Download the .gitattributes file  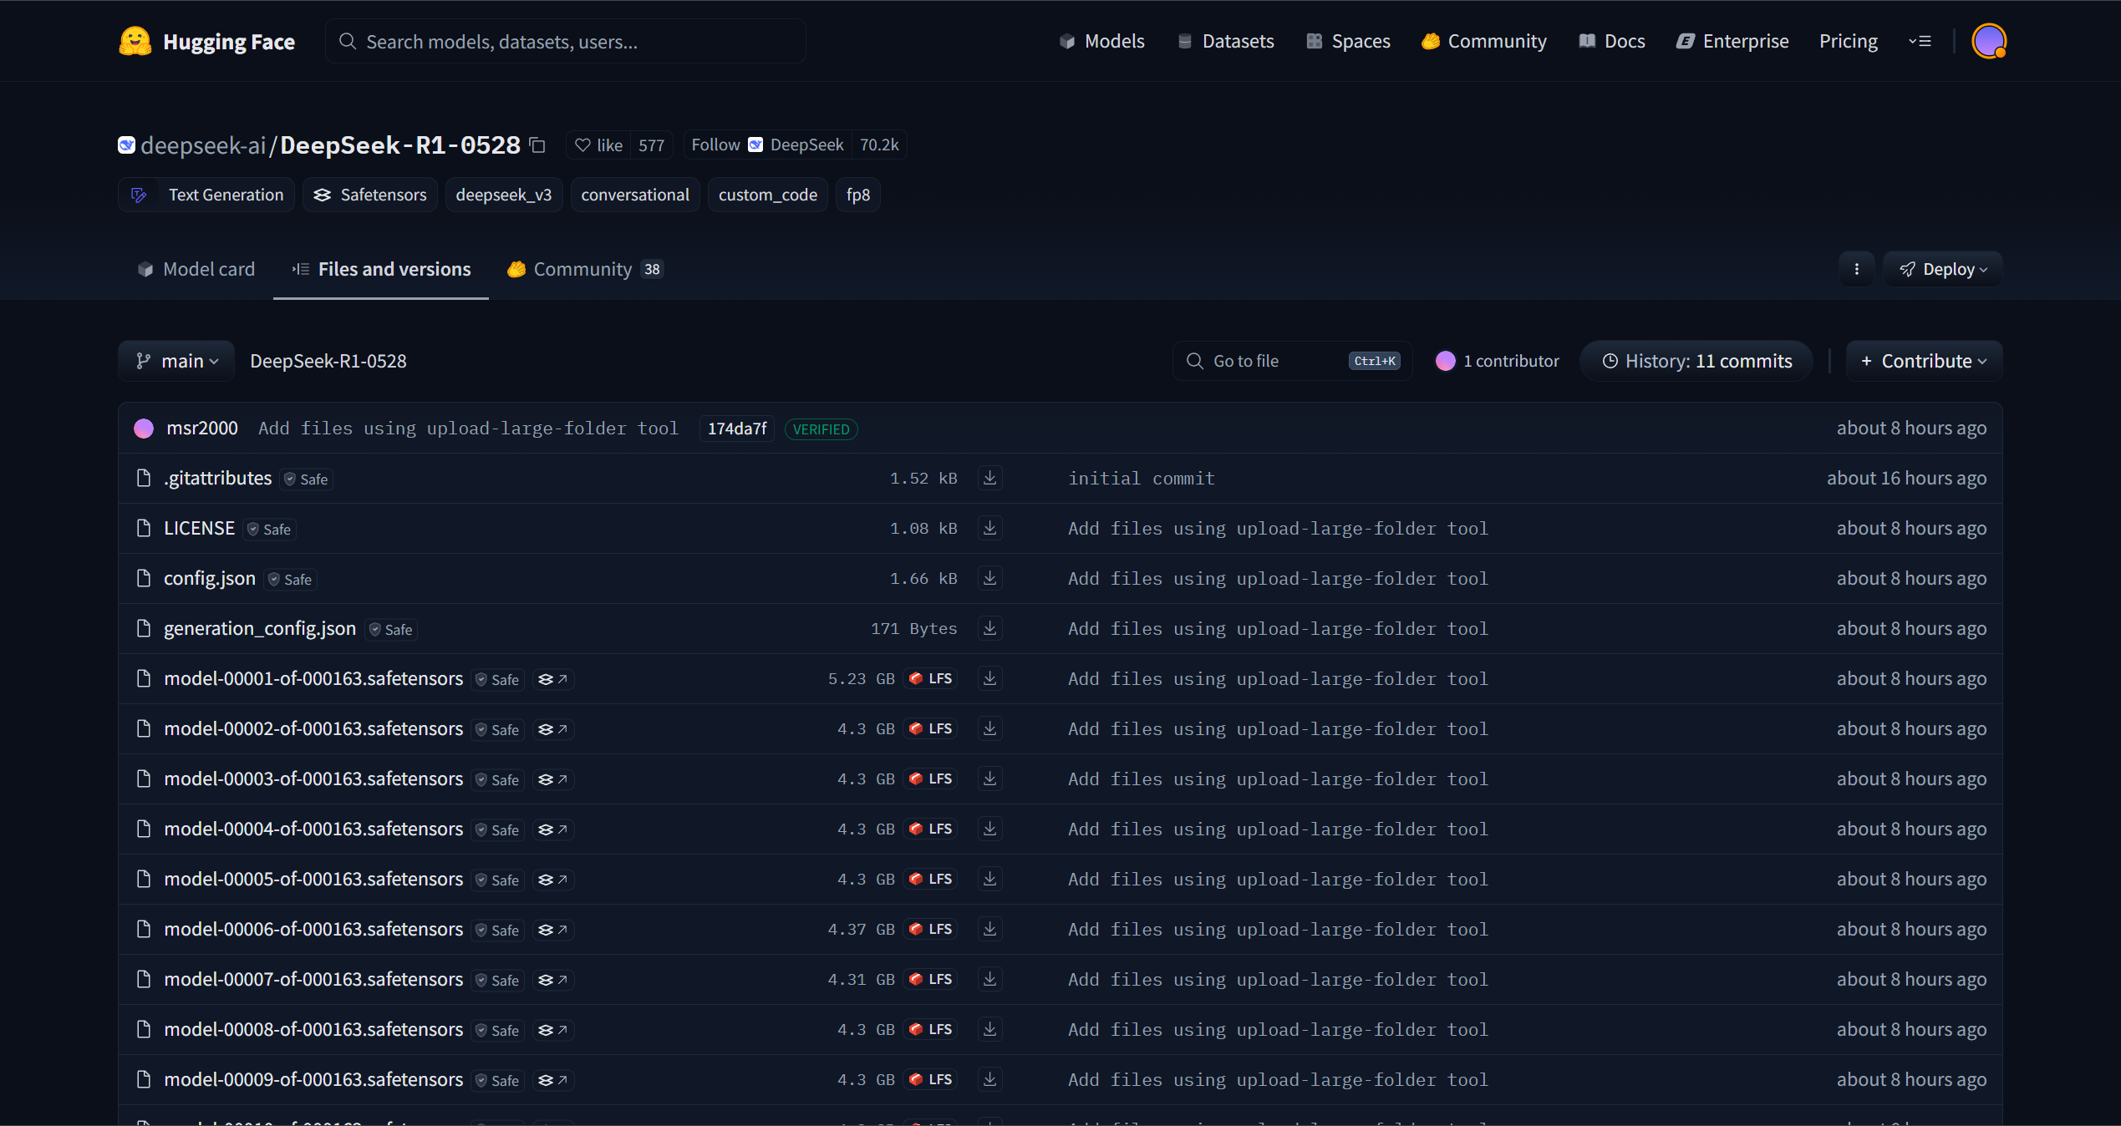click(x=989, y=478)
